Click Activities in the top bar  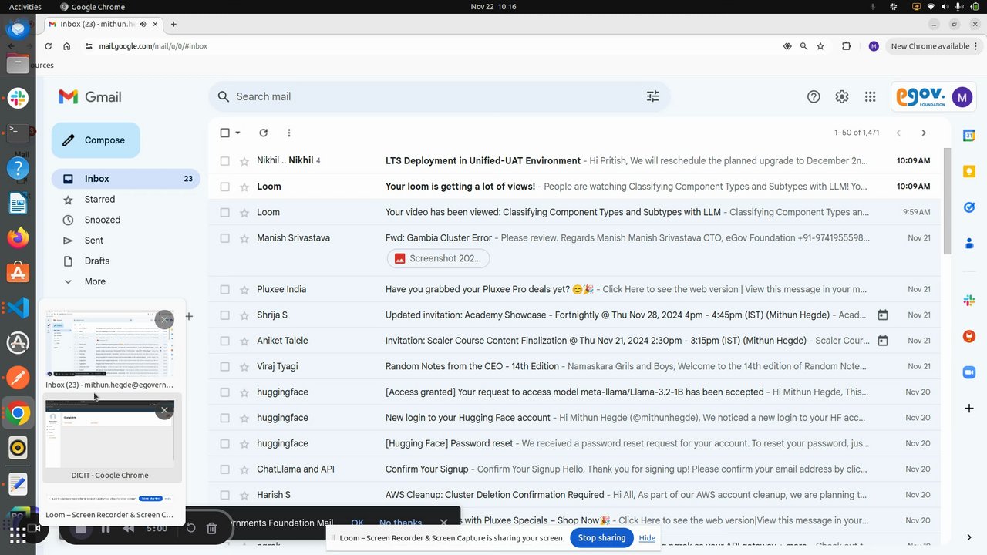(x=25, y=7)
